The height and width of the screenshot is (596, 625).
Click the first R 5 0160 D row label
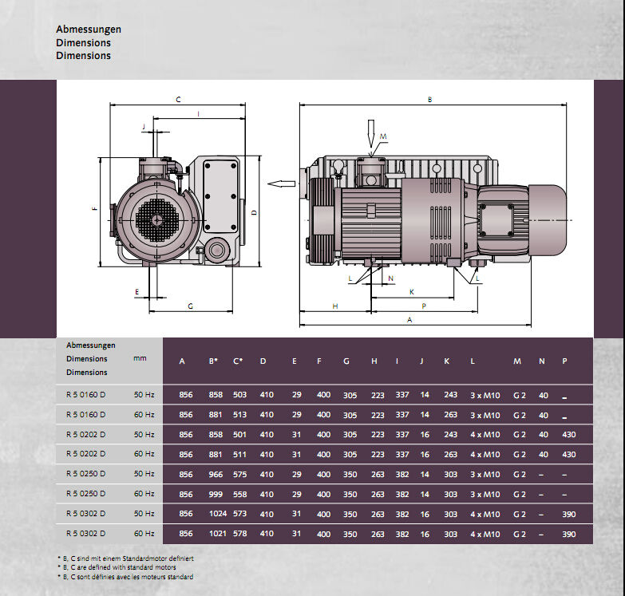tap(85, 395)
